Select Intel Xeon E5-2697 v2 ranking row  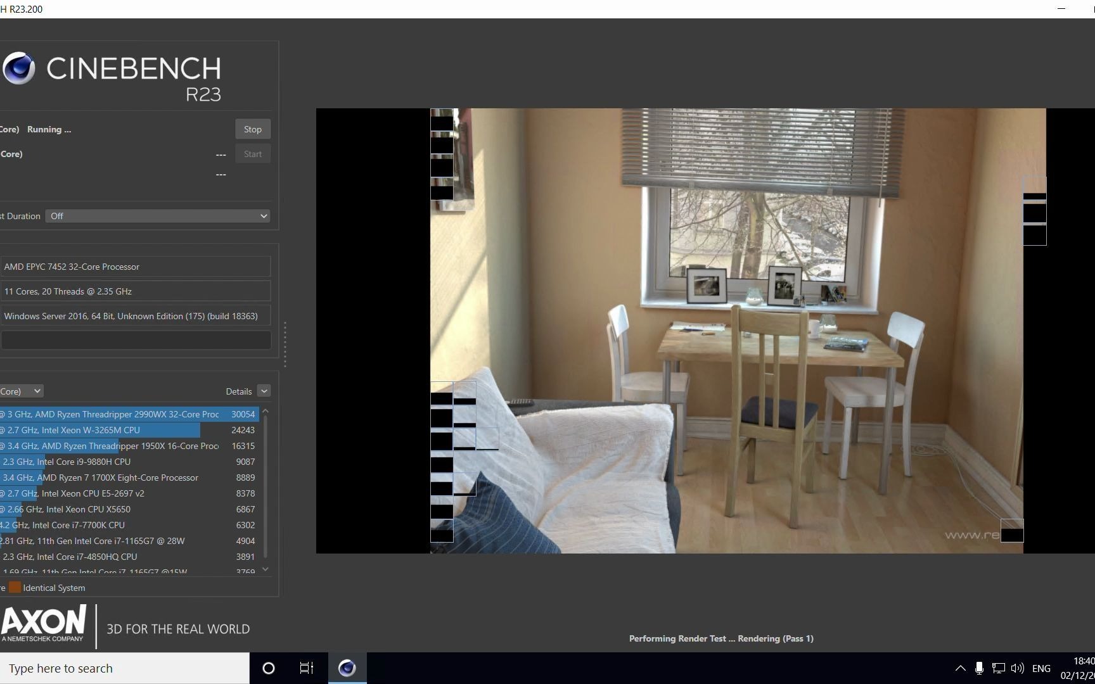(x=129, y=493)
